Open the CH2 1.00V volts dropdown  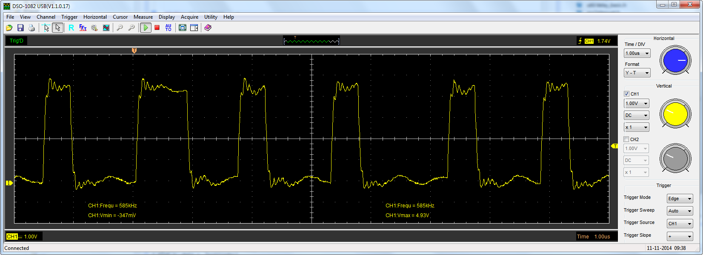click(636, 148)
